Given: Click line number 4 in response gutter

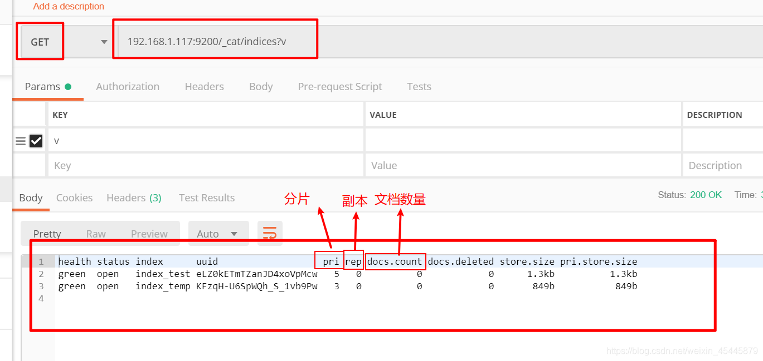Looking at the screenshot, I should (41, 299).
